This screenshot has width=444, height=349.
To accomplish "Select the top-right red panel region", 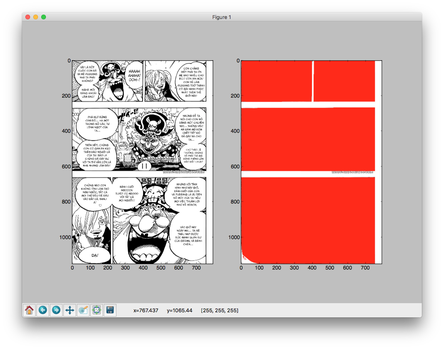I will 344,81.
